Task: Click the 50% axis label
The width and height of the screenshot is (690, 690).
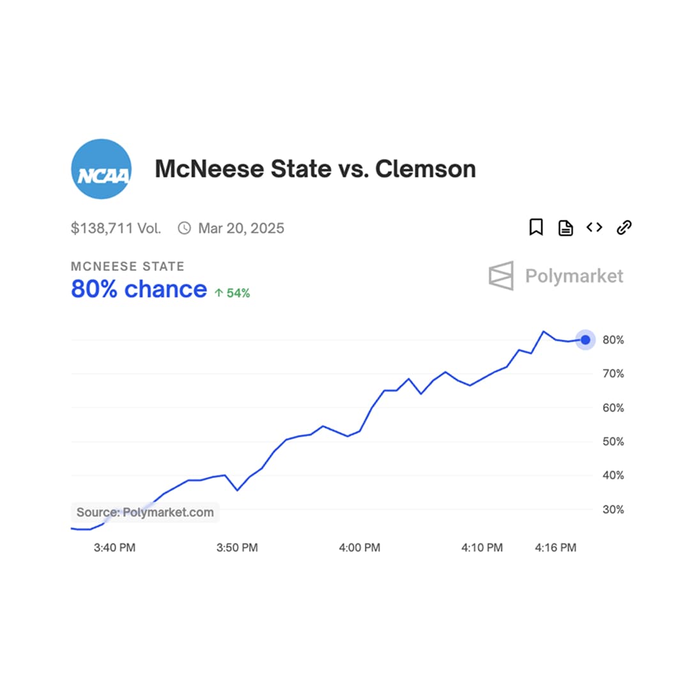Action: (612, 441)
